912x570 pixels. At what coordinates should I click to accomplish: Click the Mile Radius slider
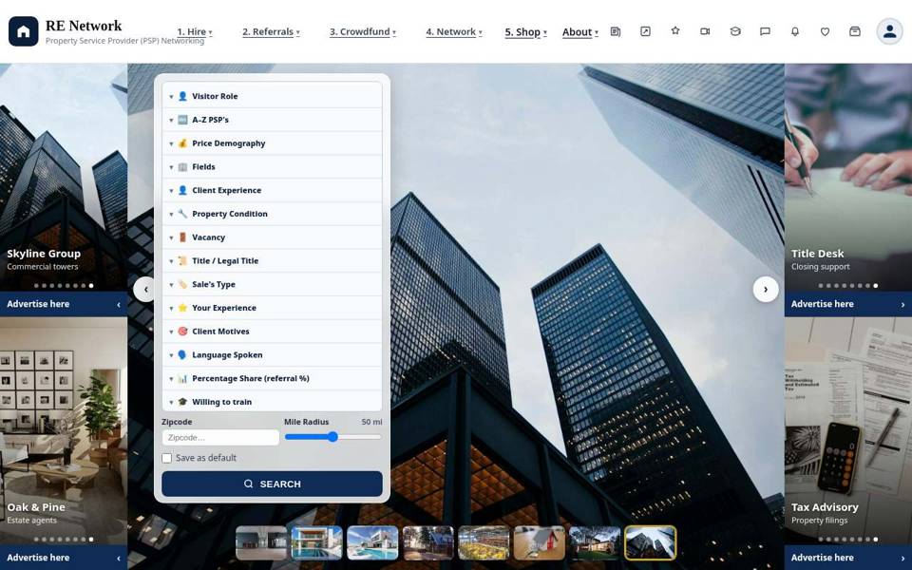pos(333,437)
